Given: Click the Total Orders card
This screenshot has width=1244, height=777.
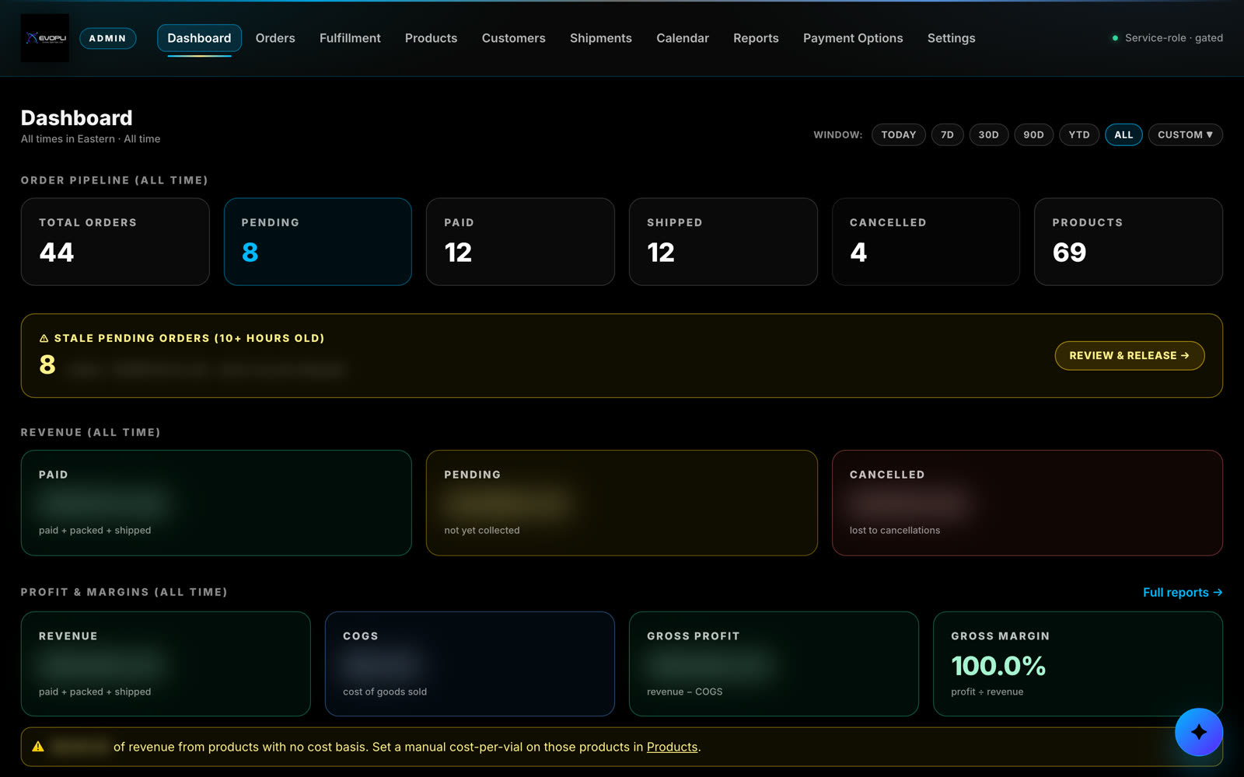Looking at the screenshot, I should (115, 242).
